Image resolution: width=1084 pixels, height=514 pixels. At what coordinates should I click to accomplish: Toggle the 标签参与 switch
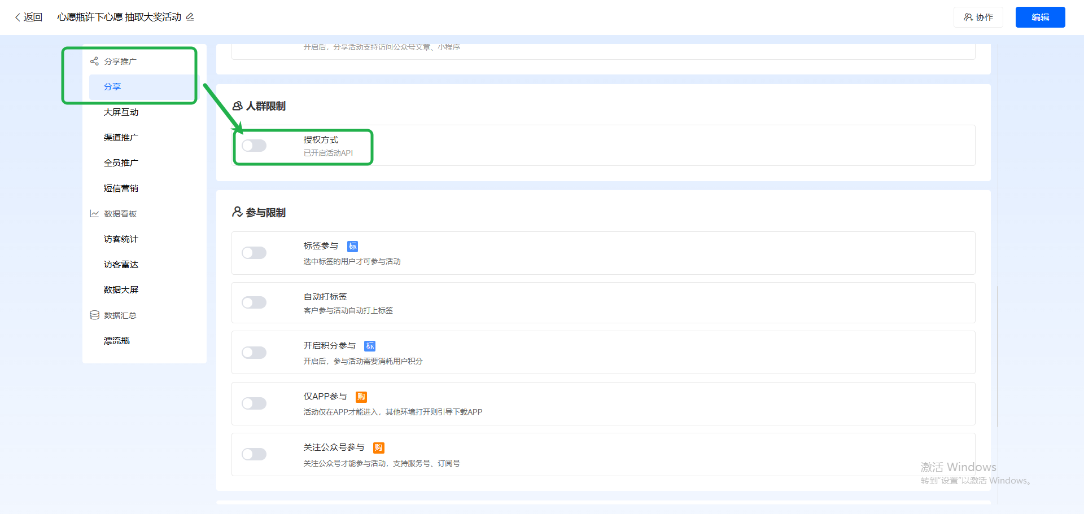pyautogui.click(x=254, y=253)
